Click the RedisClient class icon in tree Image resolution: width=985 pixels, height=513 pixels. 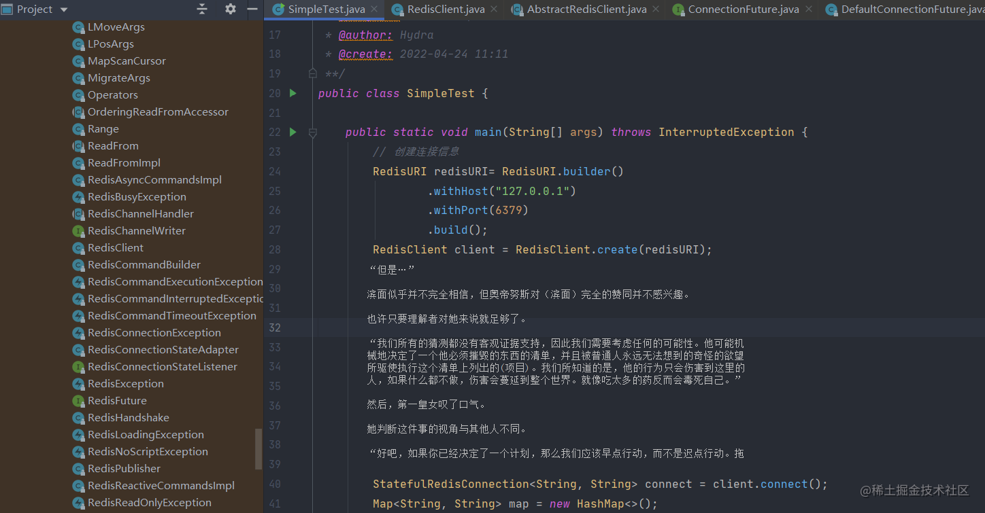click(78, 248)
